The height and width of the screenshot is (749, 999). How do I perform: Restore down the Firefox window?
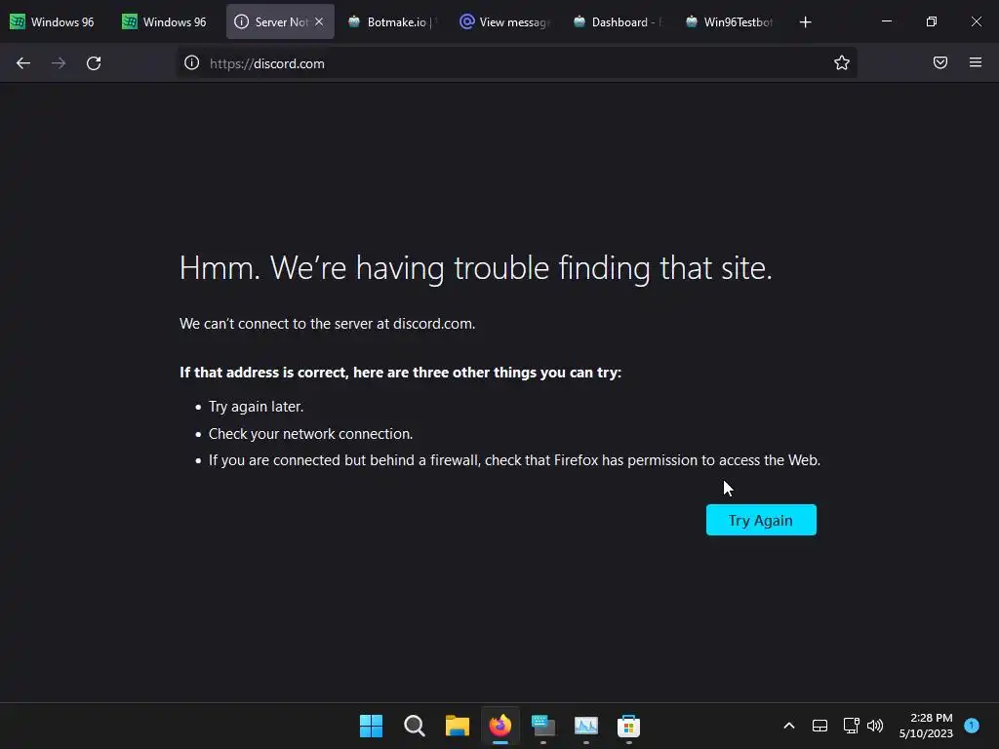(x=932, y=21)
